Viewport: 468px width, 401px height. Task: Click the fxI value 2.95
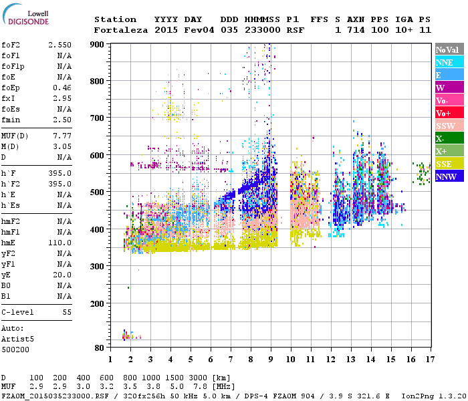point(62,98)
